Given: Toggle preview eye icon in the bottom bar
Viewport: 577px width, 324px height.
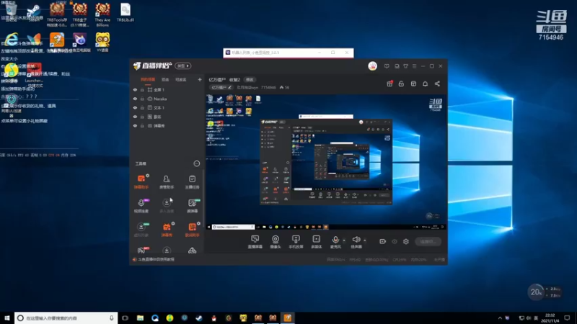Looking at the screenshot, I should coord(395,241).
